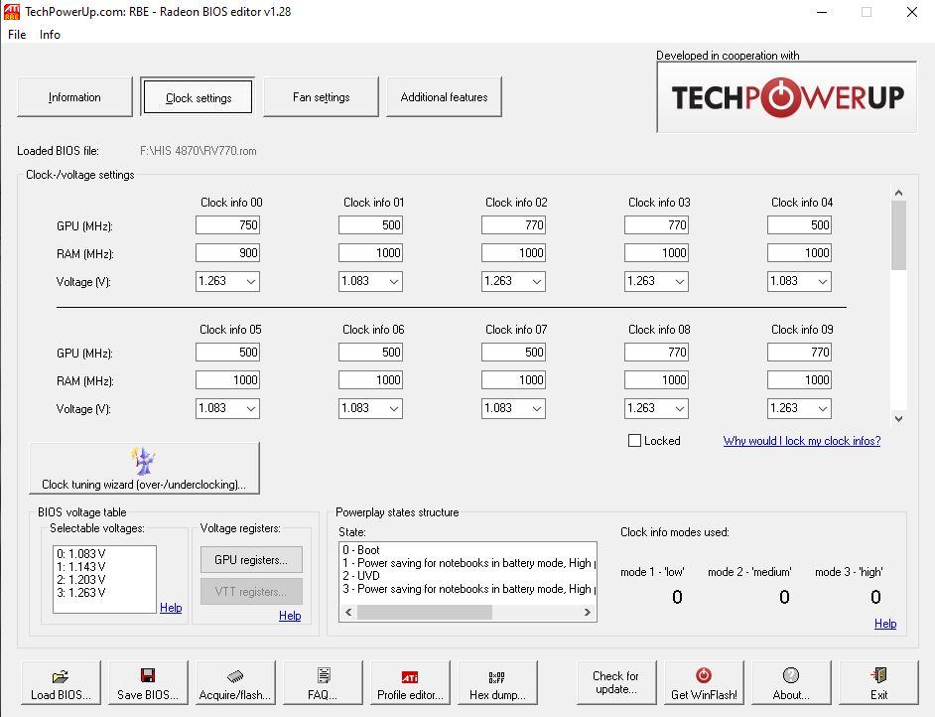Open Help link under Voltage registers
The image size is (935, 717).
click(290, 616)
